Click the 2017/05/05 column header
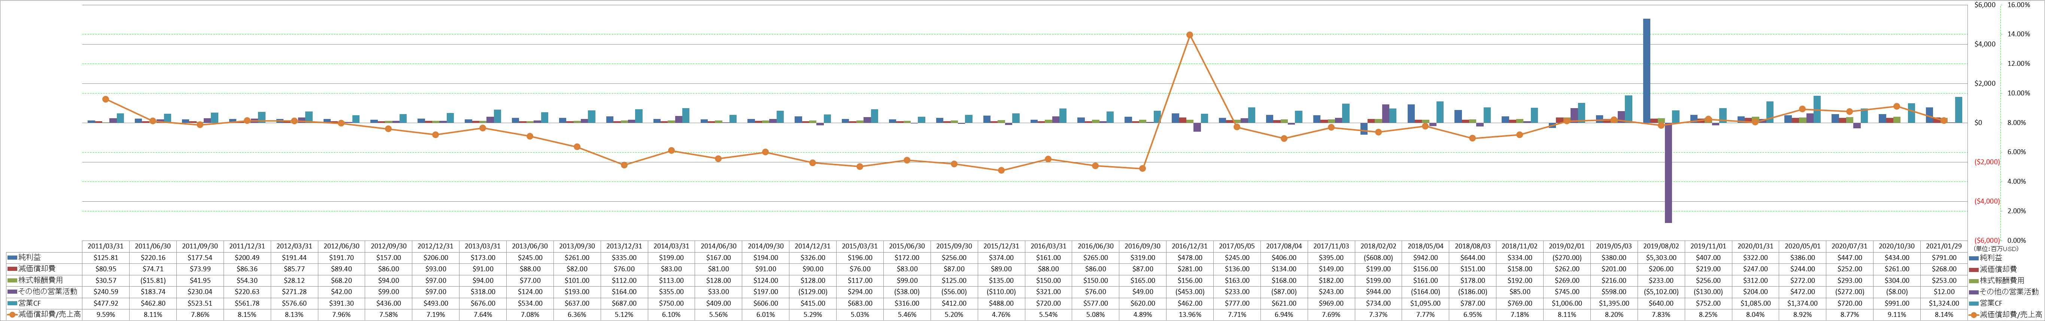This screenshot has width=2045, height=321. point(1237,247)
